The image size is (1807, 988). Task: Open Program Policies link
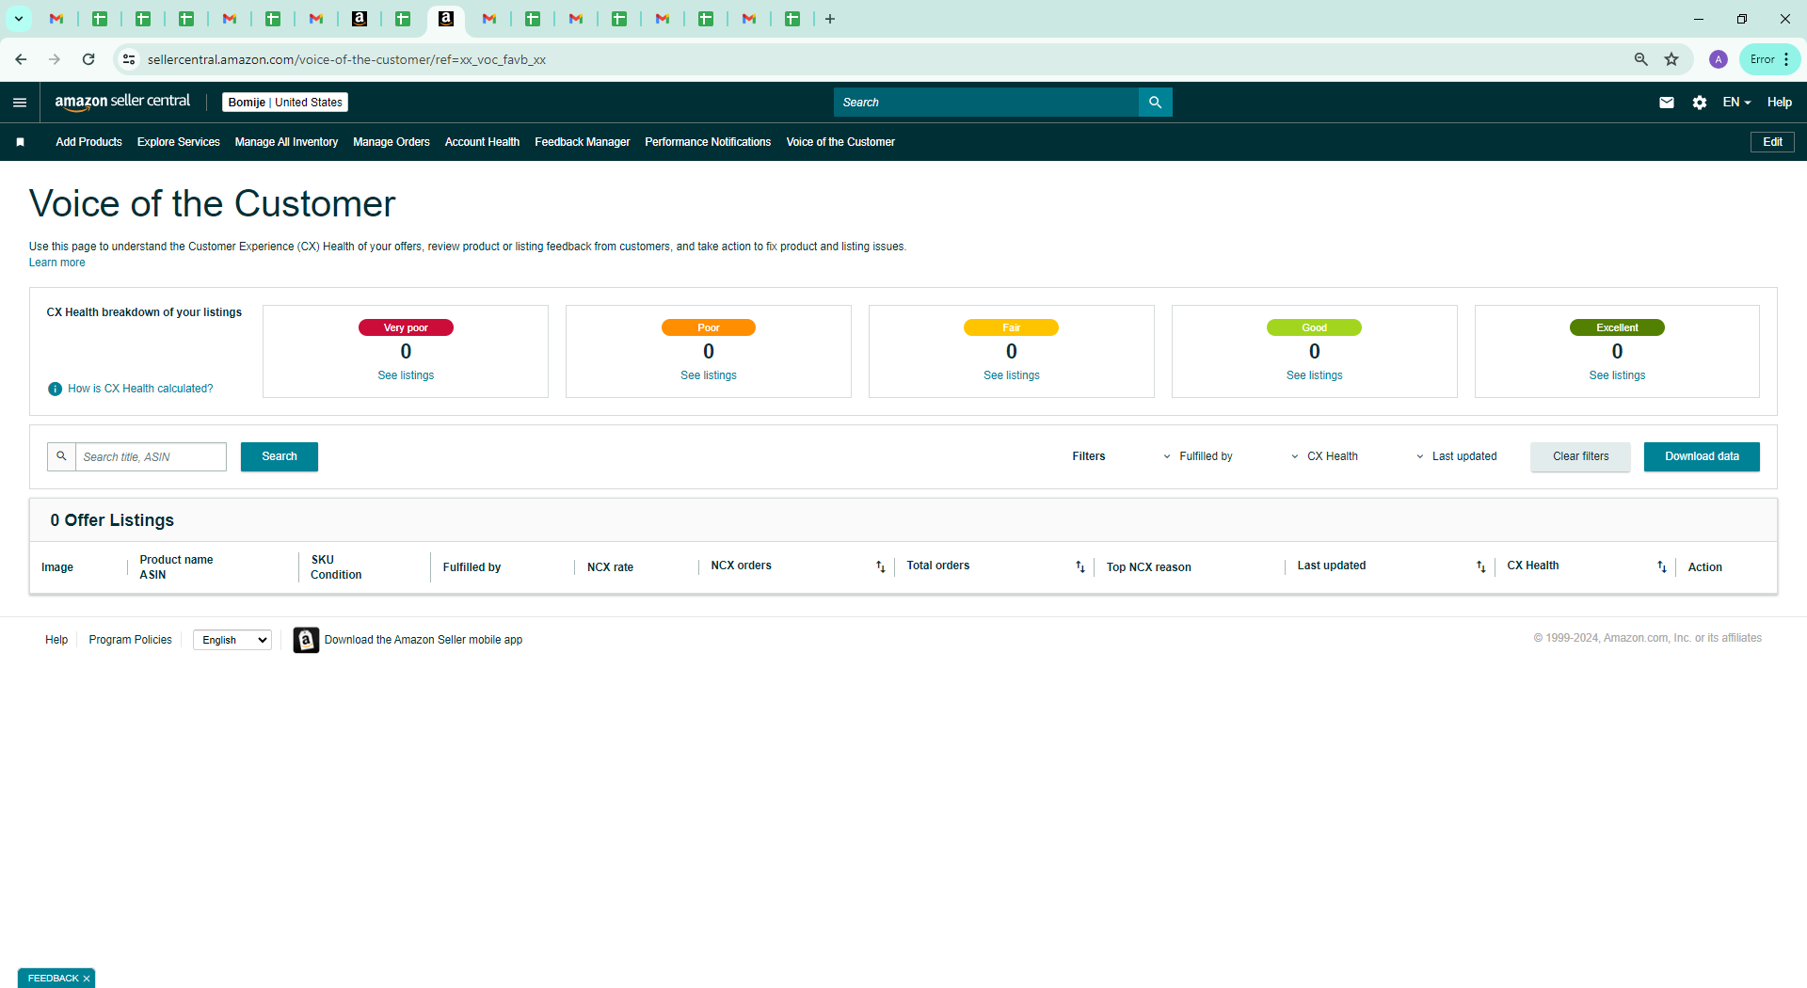click(x=130, y=640)
